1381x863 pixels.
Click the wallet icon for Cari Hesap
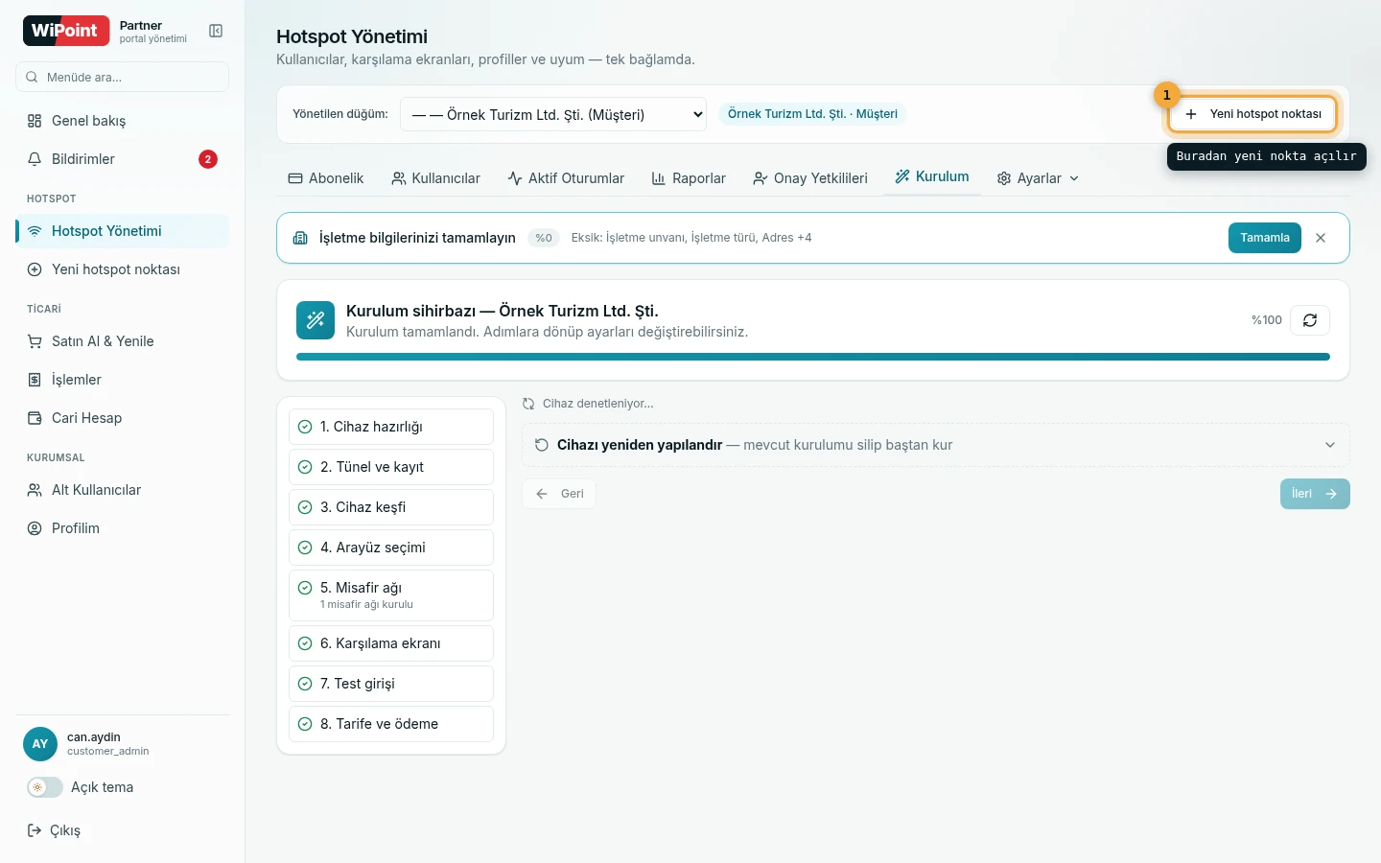click(x=35, y=418)
